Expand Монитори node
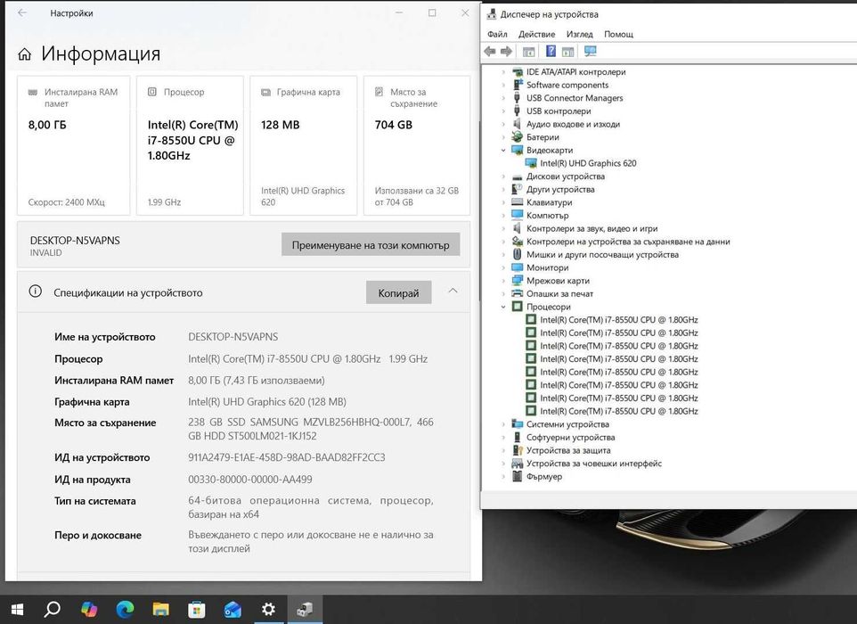The height and width of the screenshot is (624, 857). (503, 267)
